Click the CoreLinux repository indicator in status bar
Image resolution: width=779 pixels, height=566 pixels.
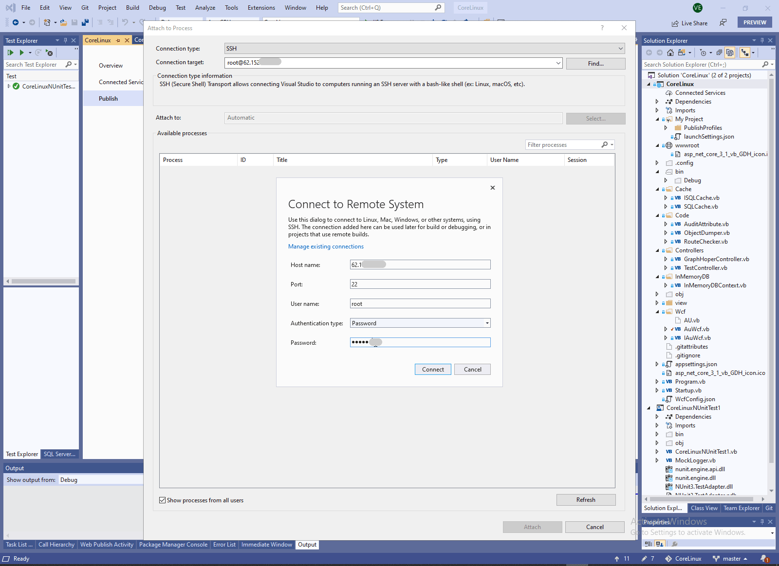[684, 559]
